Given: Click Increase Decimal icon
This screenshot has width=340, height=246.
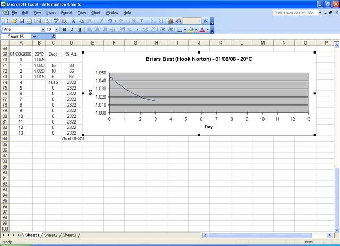Looking at the screenshot, I should point(145,30).
